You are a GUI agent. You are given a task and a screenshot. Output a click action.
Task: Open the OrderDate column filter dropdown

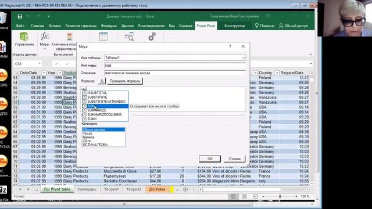[x=44, y=73]
